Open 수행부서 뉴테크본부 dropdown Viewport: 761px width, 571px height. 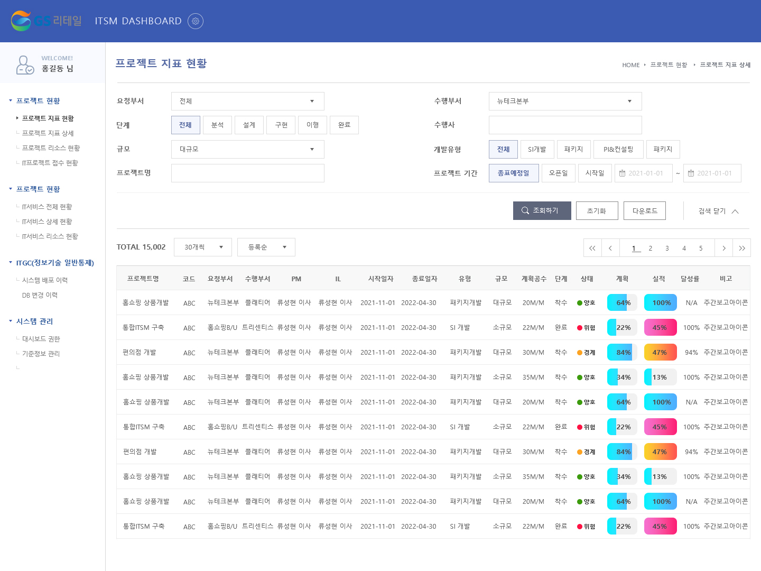click(565, 101)
